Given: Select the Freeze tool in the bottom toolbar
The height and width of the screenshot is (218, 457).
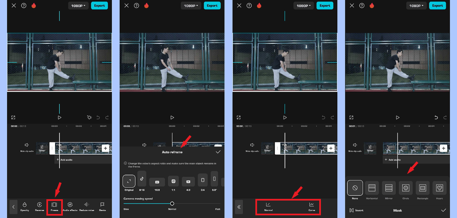Looking at the screenshot, I should pos(54,207).
